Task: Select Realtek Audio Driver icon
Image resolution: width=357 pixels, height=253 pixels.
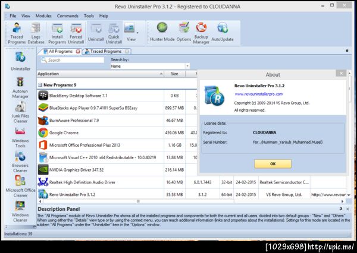Action: pos(43,182)
